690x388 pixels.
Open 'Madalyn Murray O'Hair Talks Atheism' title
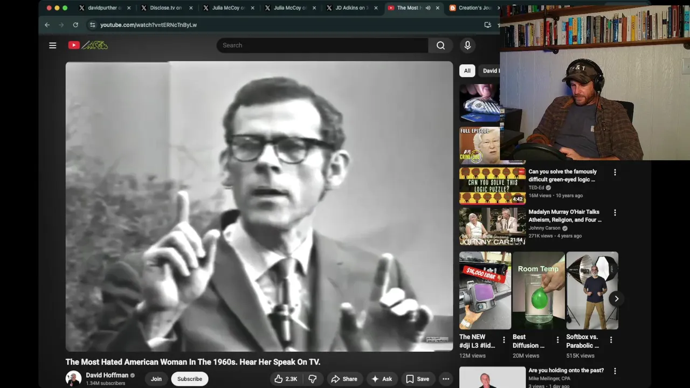(x=565, y=216)
